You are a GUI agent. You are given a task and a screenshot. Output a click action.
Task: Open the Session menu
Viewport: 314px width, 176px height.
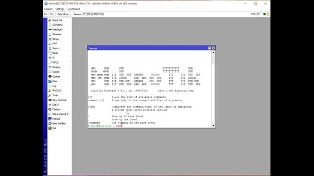48,9
